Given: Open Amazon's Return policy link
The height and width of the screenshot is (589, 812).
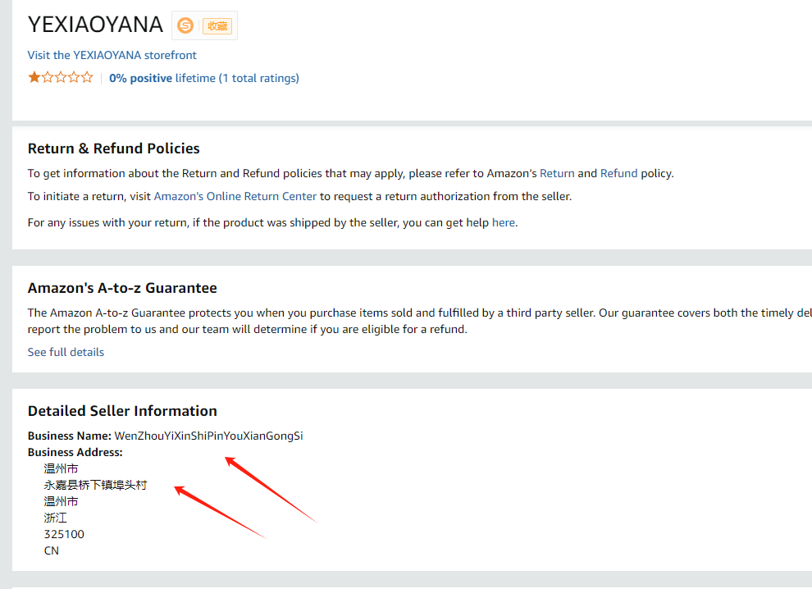Looking at the screenshot, I should pyautogui.click(x=557, y=173).
